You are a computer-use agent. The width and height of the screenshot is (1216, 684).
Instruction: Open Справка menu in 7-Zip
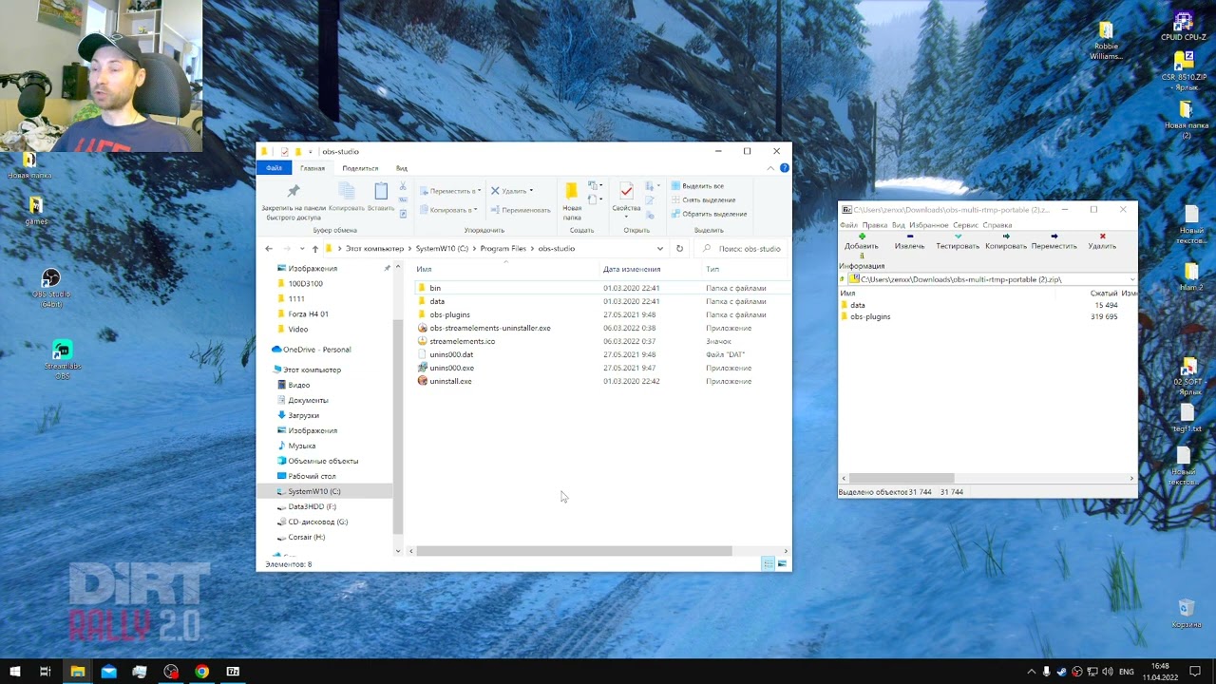(997, 225)
